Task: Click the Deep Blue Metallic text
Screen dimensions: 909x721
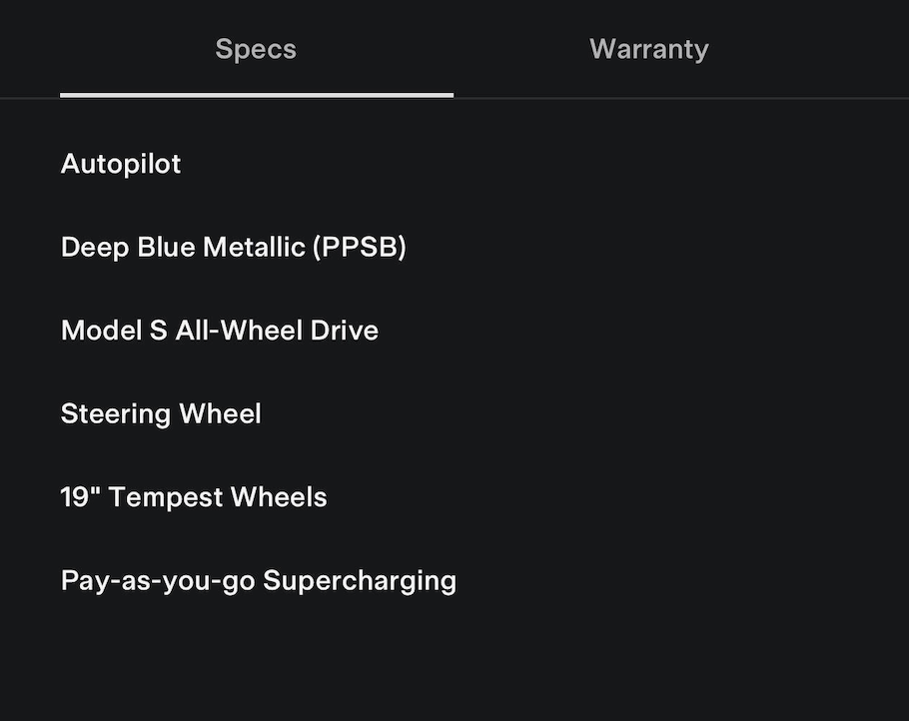Action: point(183,247)
